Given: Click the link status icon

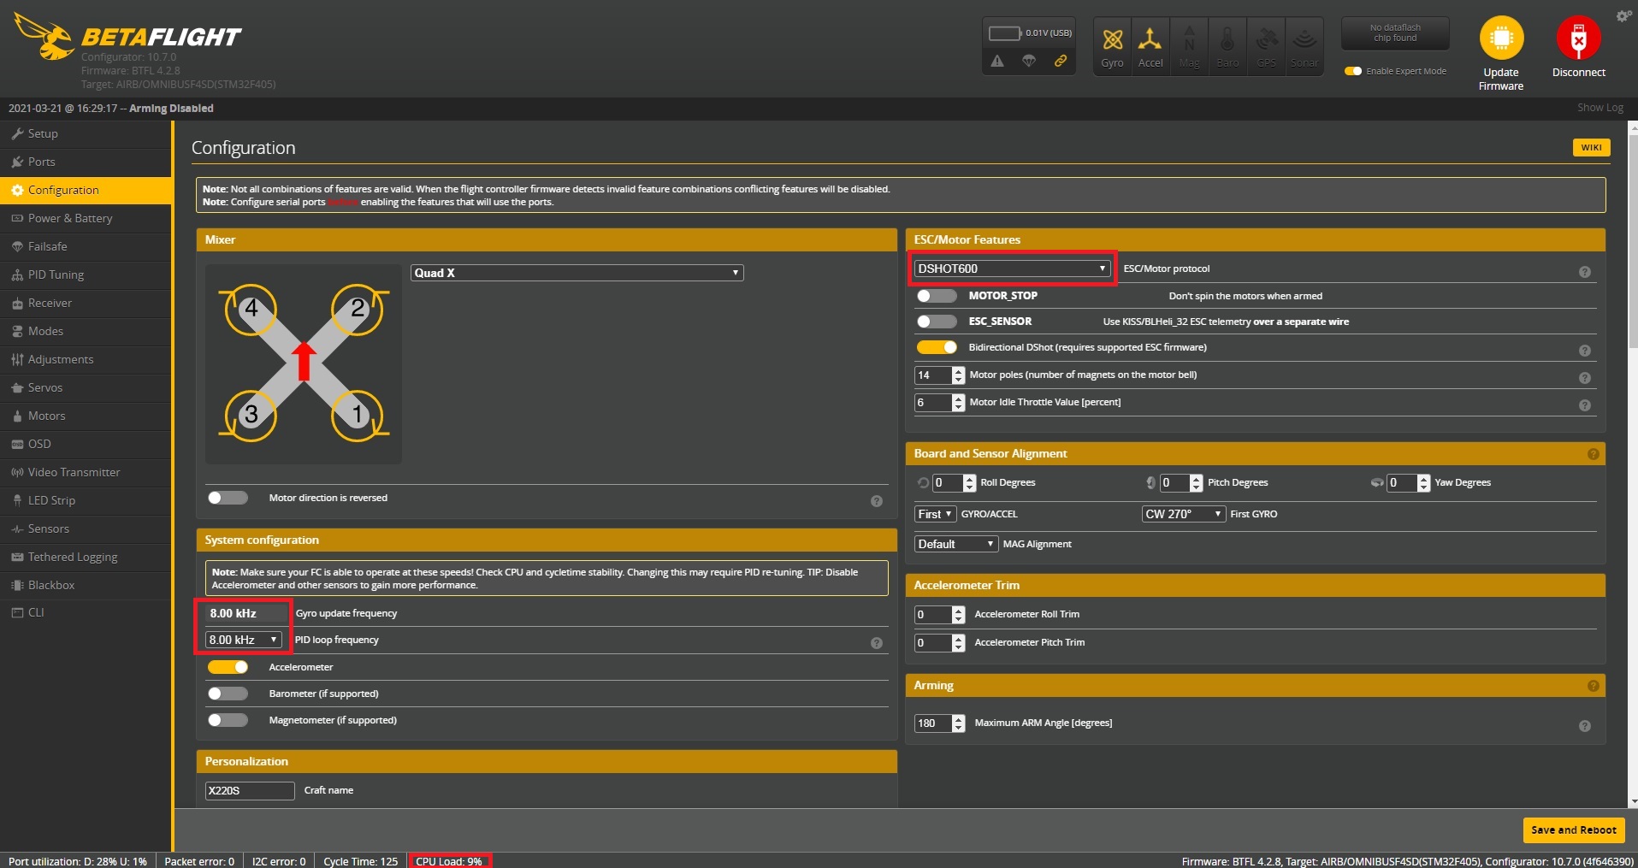Looking at the screenshot, I should pos(1061,61).
